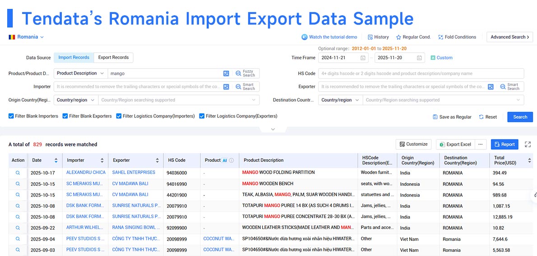
Task: Reset the search conditions
Action: point(488,117)
